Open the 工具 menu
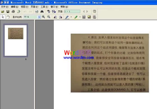157x109 pixels. coord(44,7)
